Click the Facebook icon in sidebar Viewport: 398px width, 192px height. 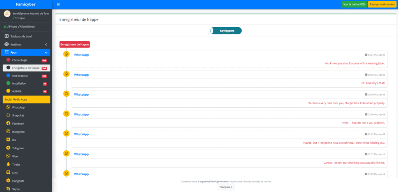[x=9, y=124]
